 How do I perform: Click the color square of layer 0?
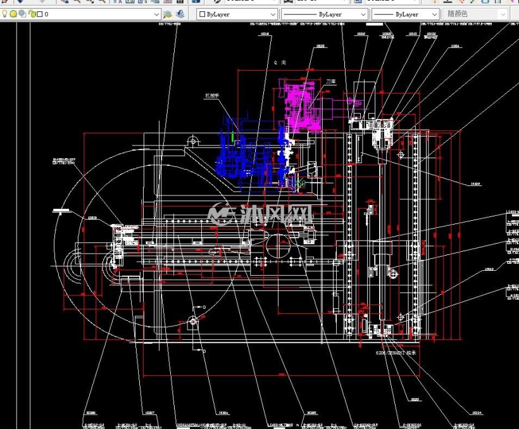[x=40, y=14]
